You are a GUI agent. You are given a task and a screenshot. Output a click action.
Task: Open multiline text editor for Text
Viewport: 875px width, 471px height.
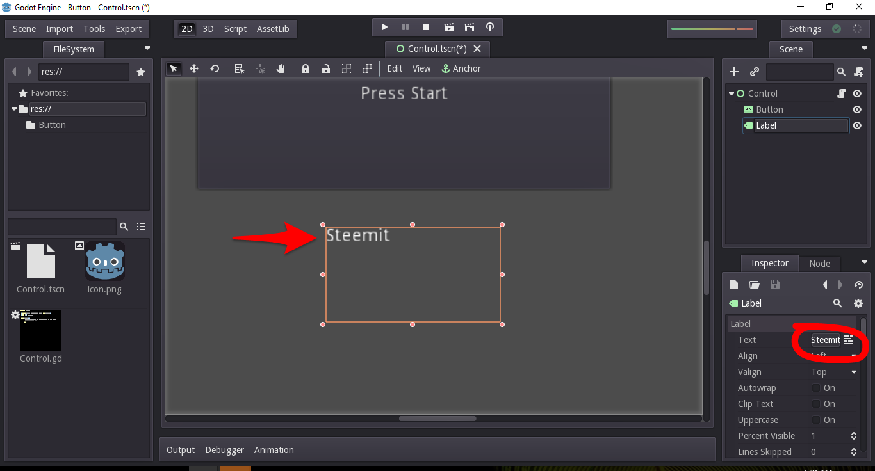pyautogui.click(x=849, y=340)
